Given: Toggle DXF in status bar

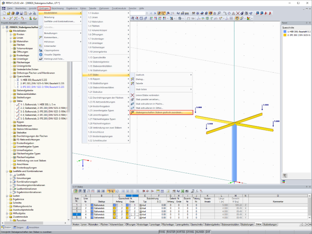Looking at the screenshot, I should [208, 232].
